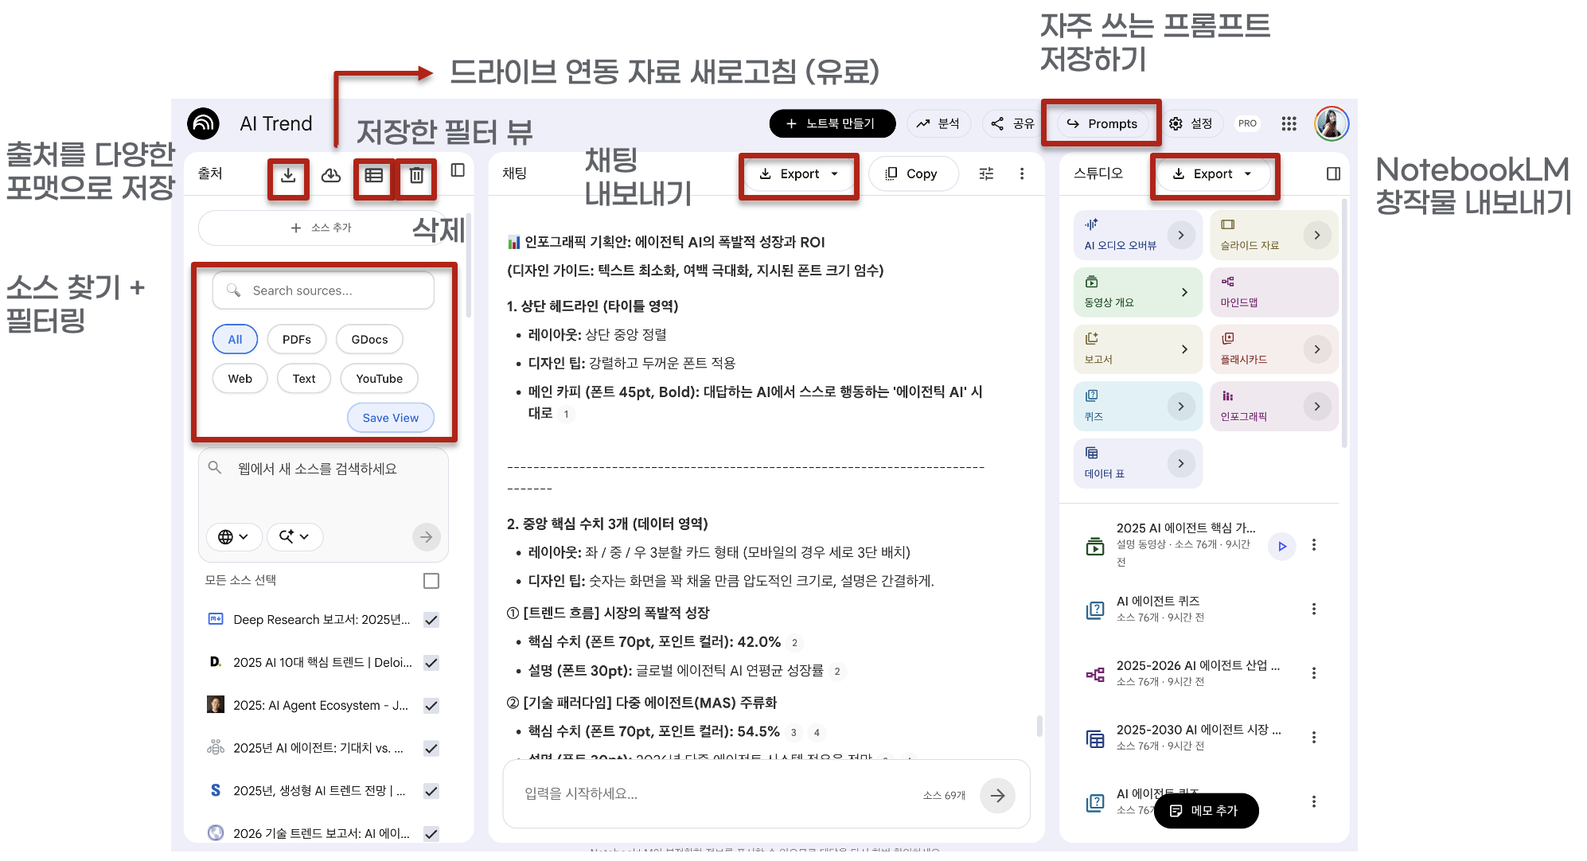Open more options for 2025 AI 에이전트 핵심 item
Screen dimensions: 1587x861
coord(1314,545)
